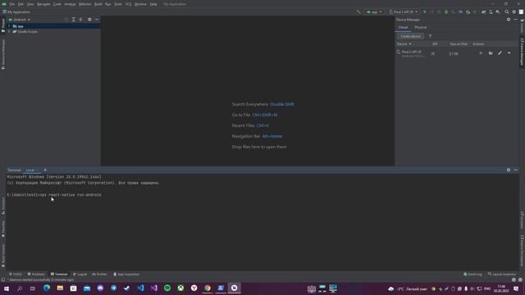Click the Windows Start button in taskbar

[x=7, y=288]
